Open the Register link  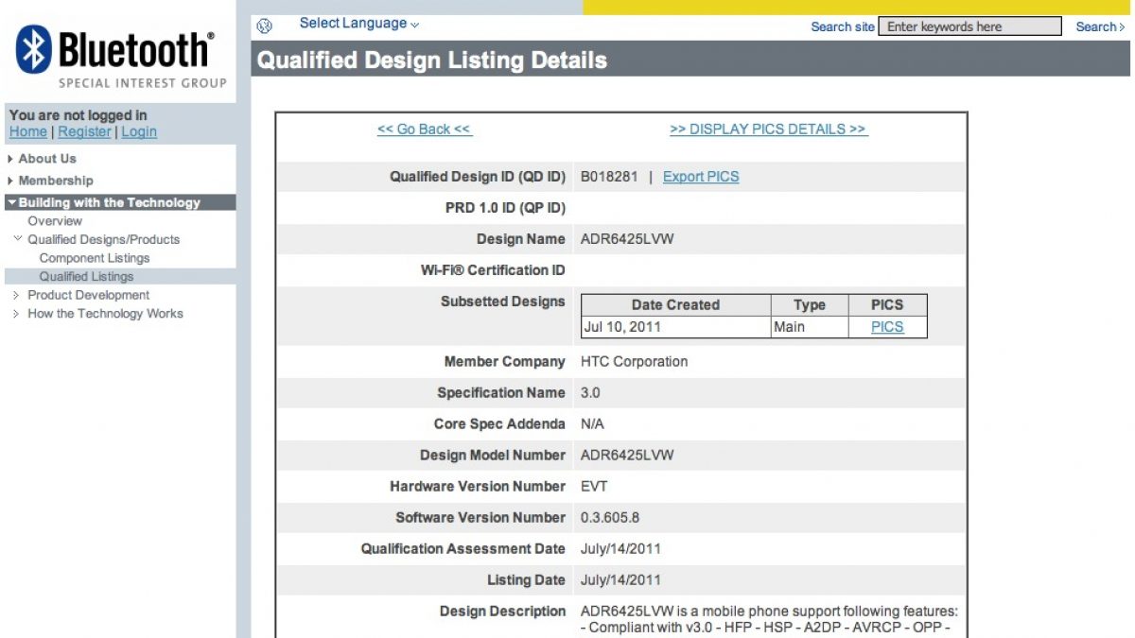[84, 132]
